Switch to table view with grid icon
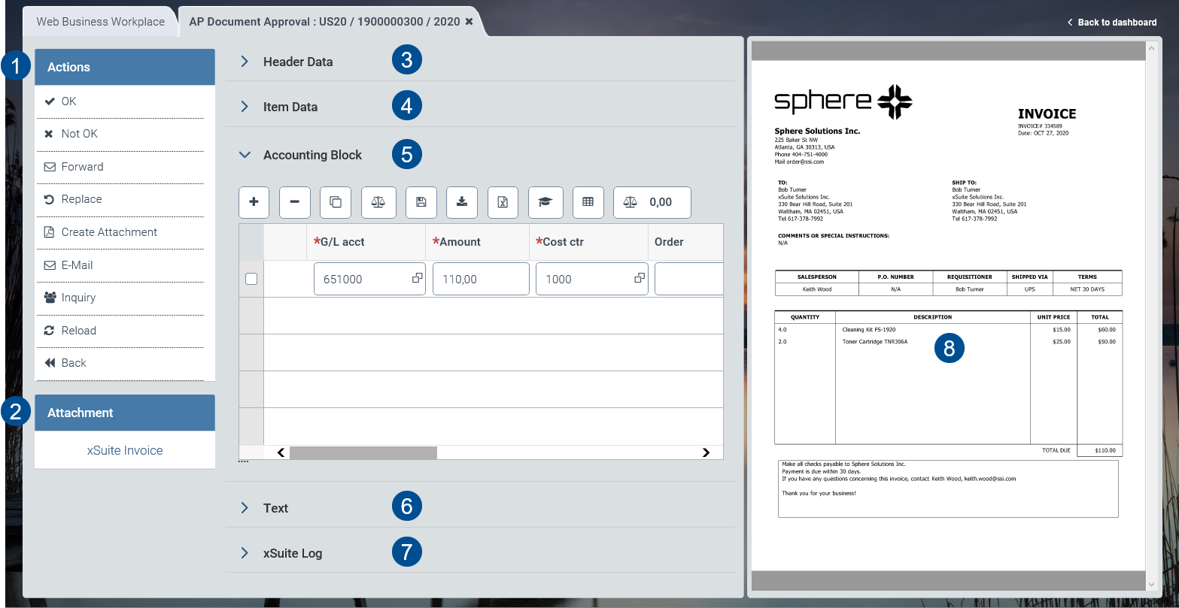The image size is (1179, 608). (x=588, y=202)
